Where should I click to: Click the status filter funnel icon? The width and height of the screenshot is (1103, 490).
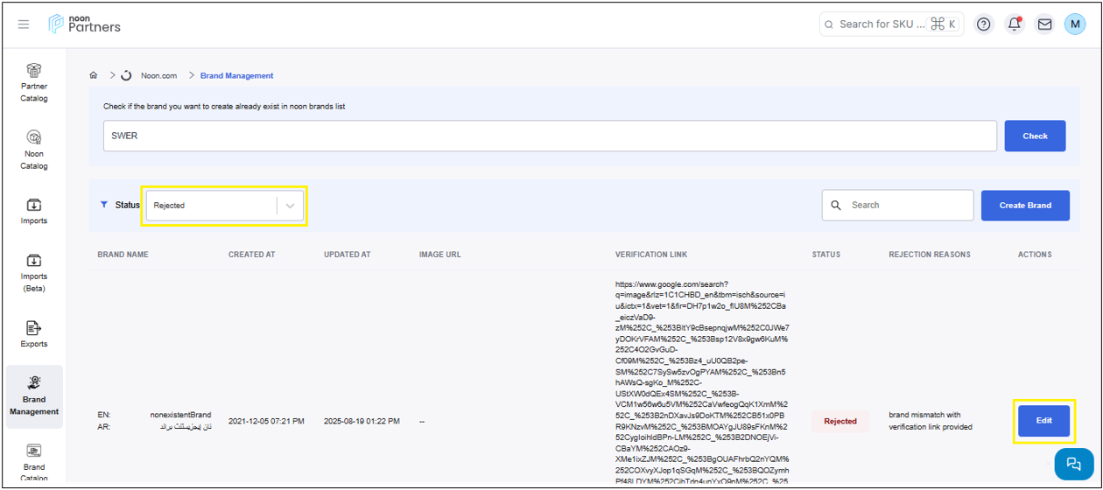coord(105,205)
